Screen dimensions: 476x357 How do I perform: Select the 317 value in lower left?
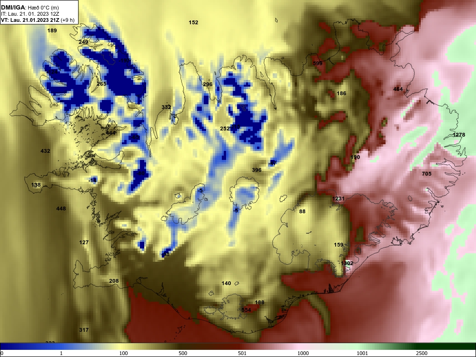(84, 330)
